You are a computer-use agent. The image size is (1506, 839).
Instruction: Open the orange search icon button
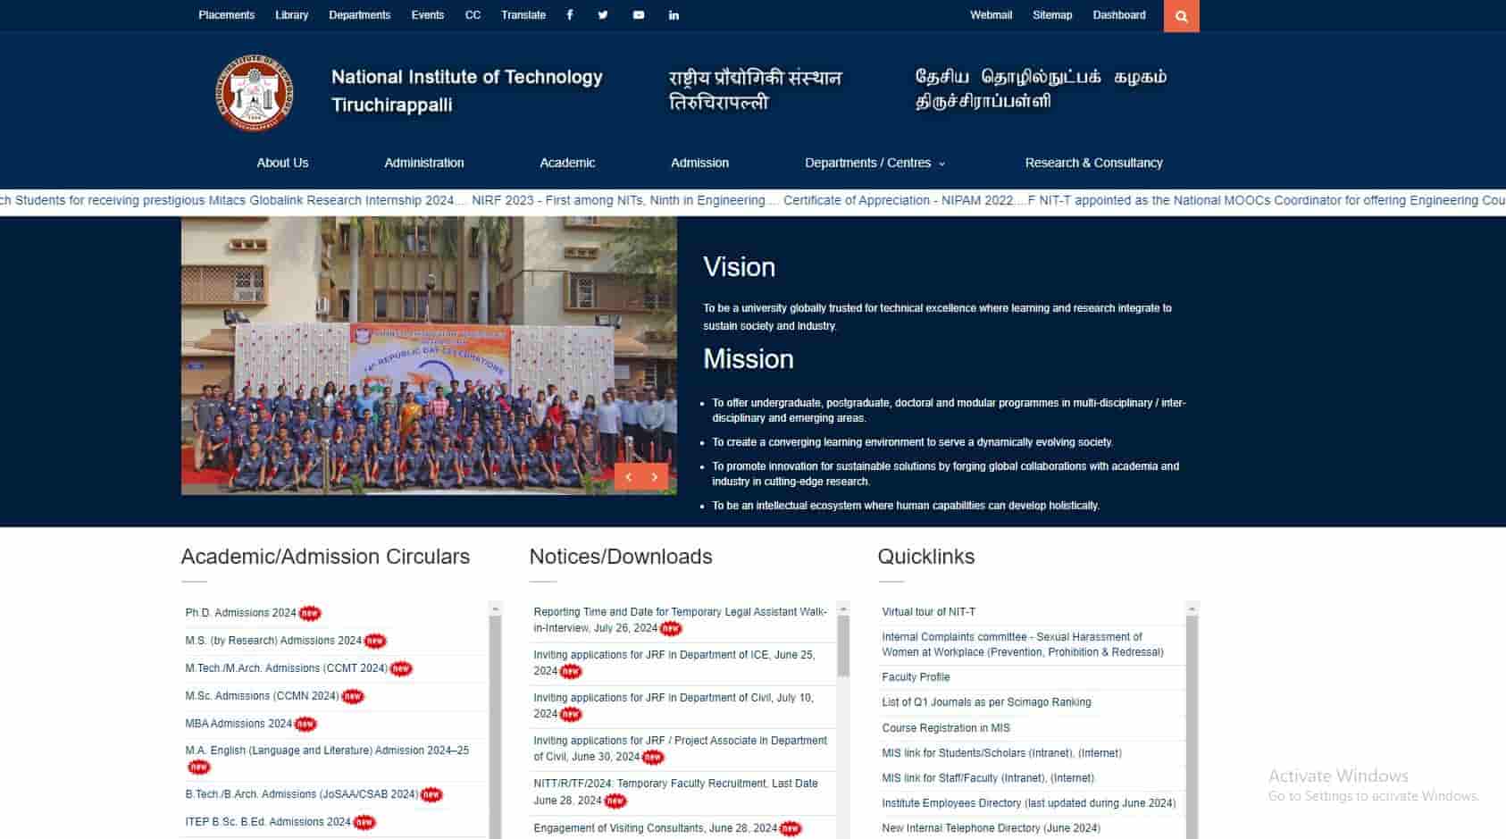coord(1181,16)
